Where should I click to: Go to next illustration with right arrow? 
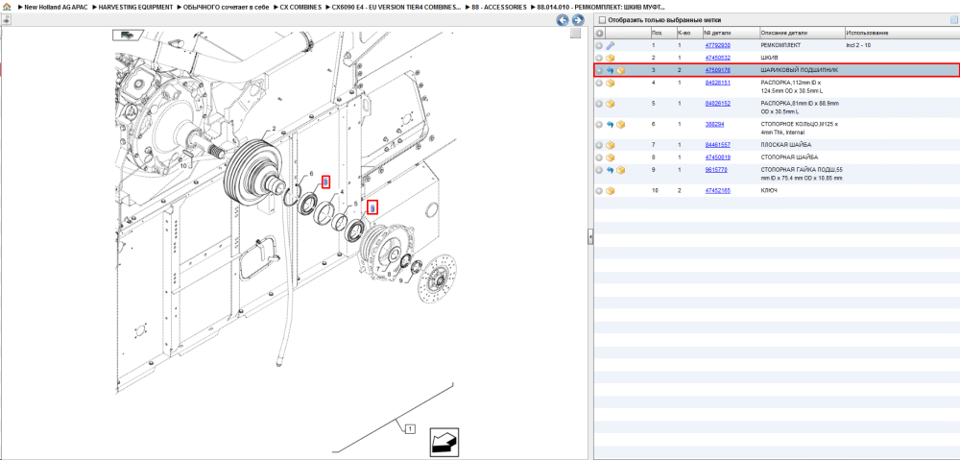point(577,20)
